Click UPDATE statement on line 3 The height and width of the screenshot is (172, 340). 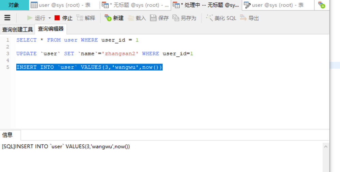pos(105,53)
